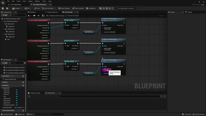The image size is (206, 116).
Task: Collapse the Components variable category
Action: [x=2, y=88]
